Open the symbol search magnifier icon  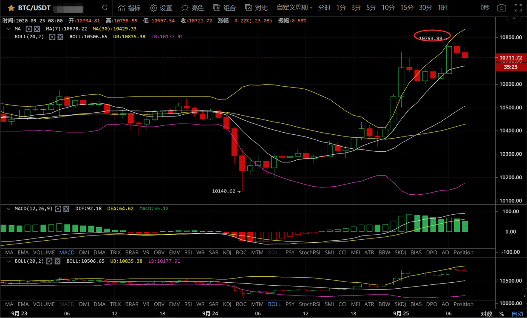105,8
